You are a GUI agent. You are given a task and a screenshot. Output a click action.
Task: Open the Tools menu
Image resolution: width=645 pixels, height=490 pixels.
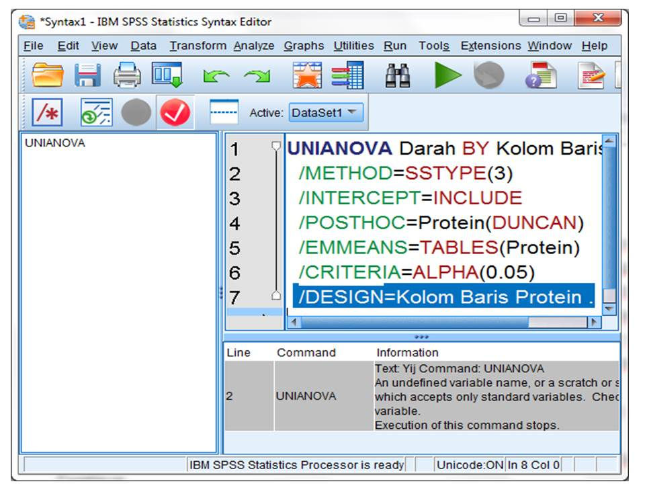pos(434,46)
